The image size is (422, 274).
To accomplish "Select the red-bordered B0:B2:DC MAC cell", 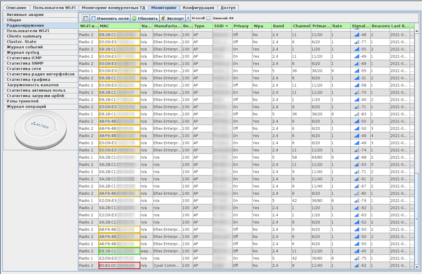I will pos(119,266).
